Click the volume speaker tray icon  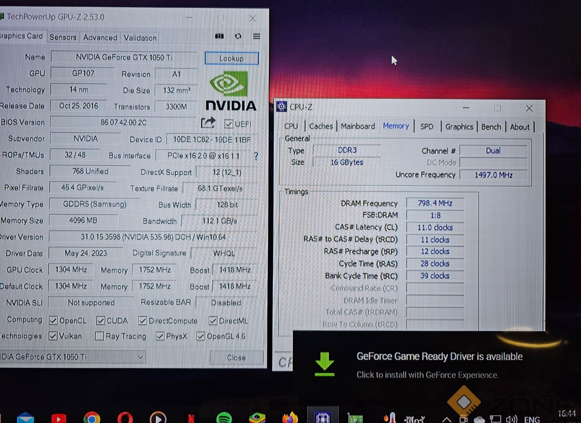512,419
